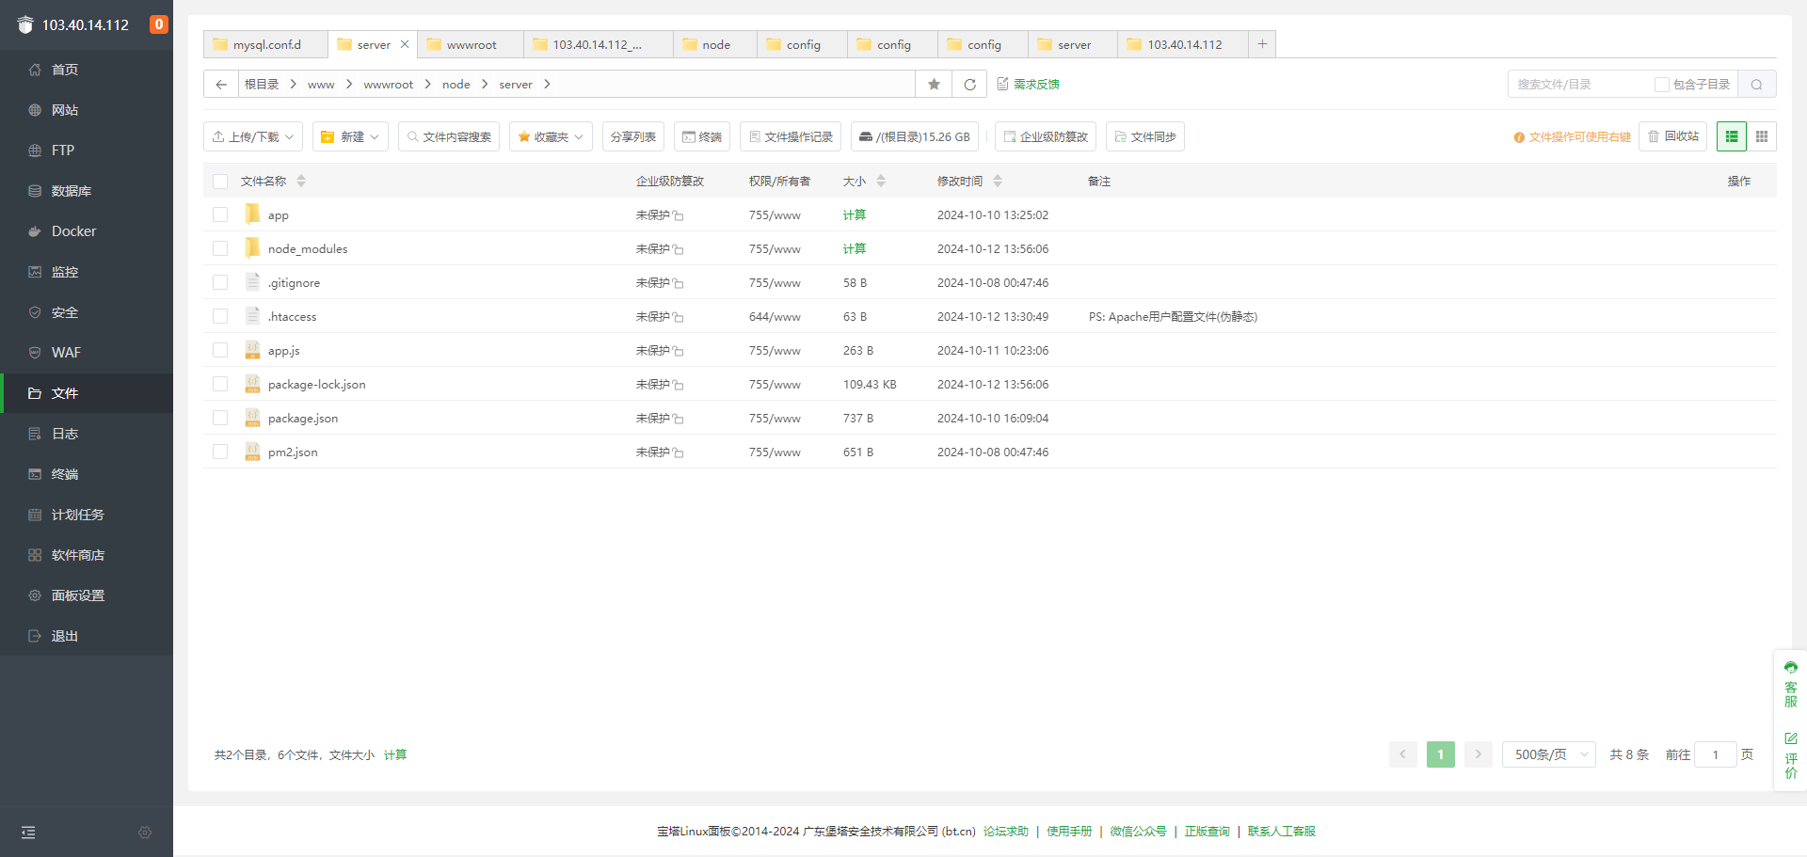The image size is (1807, 857).
Task: Open the 回收站 recycle bin
Action: tap(1673, 136)
